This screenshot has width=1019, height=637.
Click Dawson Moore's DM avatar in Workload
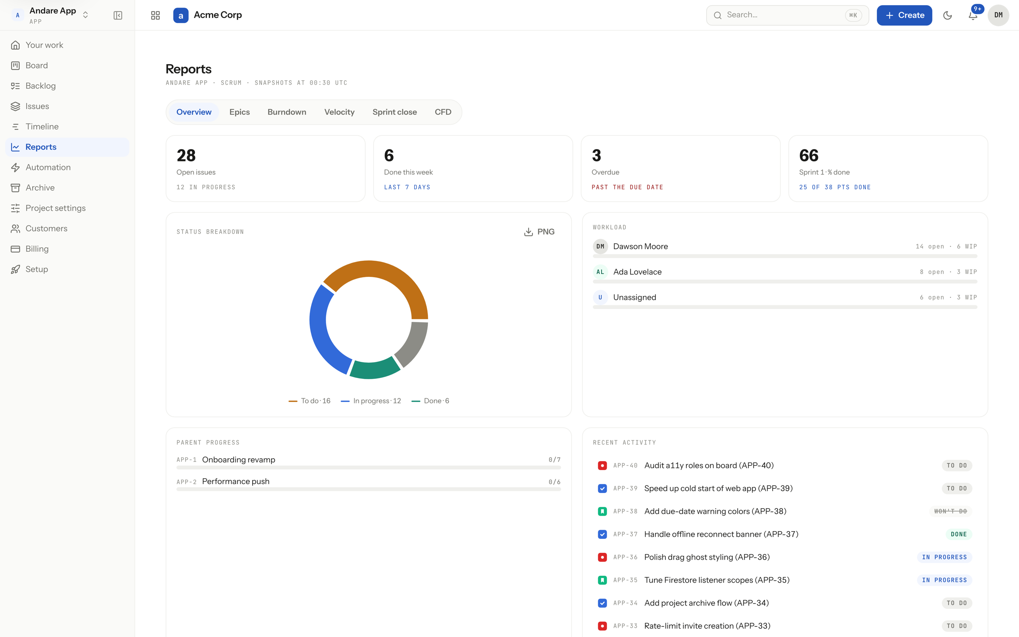point(600,246)
